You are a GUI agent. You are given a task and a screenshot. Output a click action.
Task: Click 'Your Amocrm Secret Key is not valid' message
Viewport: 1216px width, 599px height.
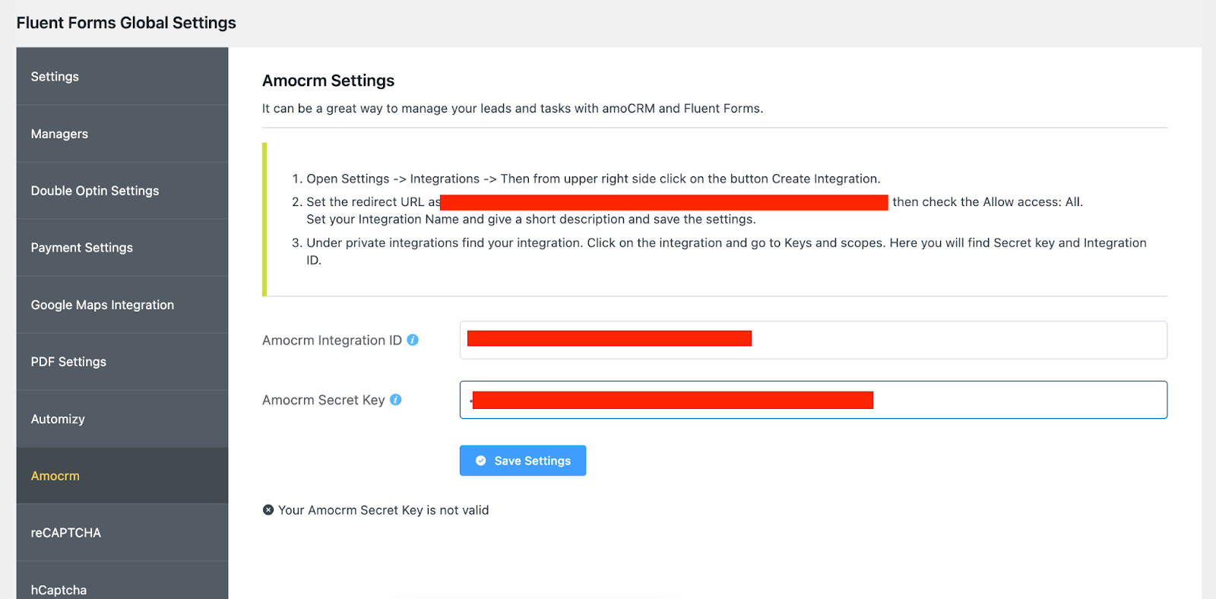pyautogui.click(x=383, y=510)
